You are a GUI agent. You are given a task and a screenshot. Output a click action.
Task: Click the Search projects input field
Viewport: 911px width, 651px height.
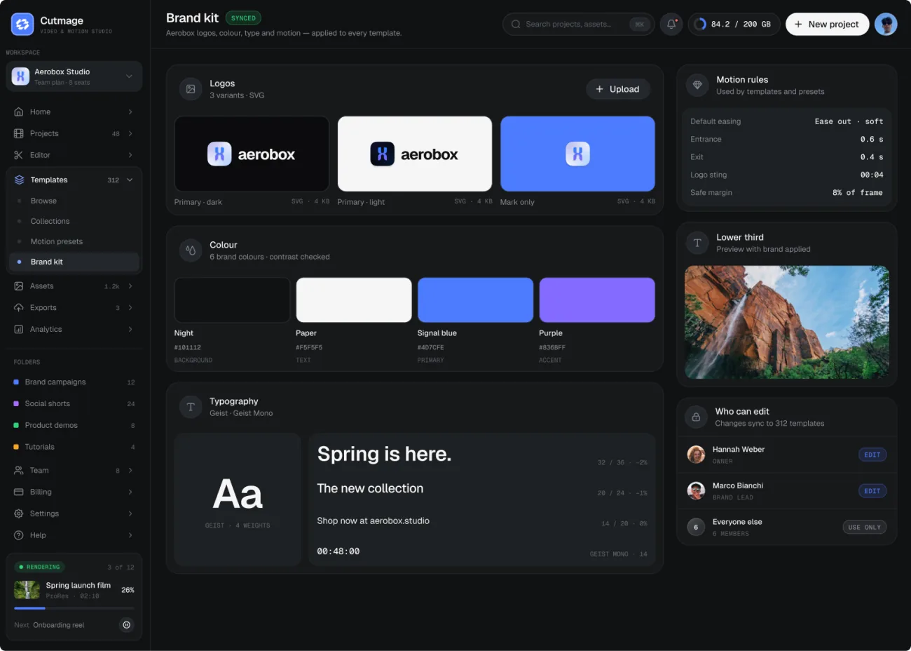pos(578,24)
